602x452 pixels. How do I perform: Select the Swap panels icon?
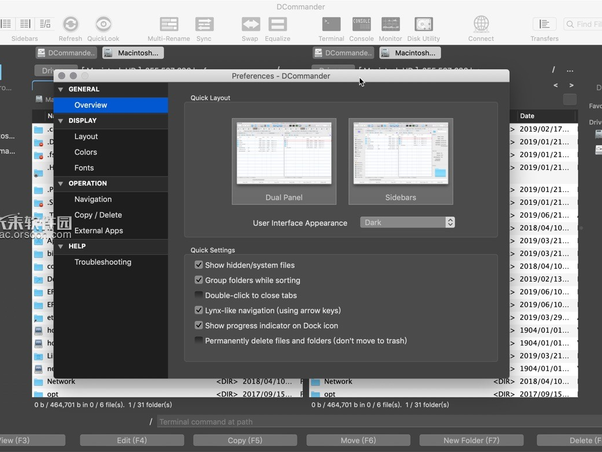click(250, 26)
